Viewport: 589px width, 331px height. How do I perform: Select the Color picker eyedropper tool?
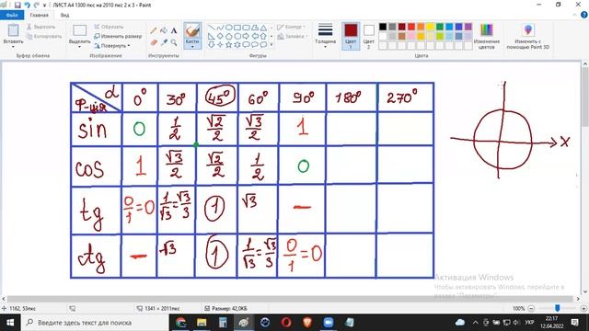164,42
